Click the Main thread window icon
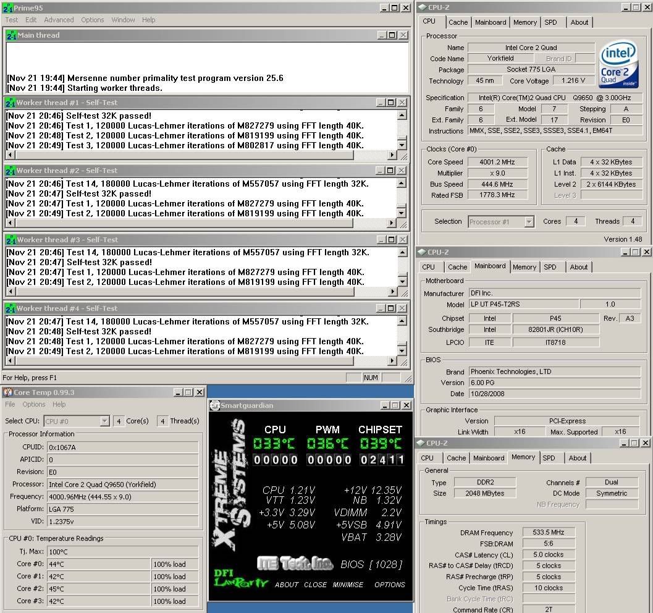 point(11,35)
